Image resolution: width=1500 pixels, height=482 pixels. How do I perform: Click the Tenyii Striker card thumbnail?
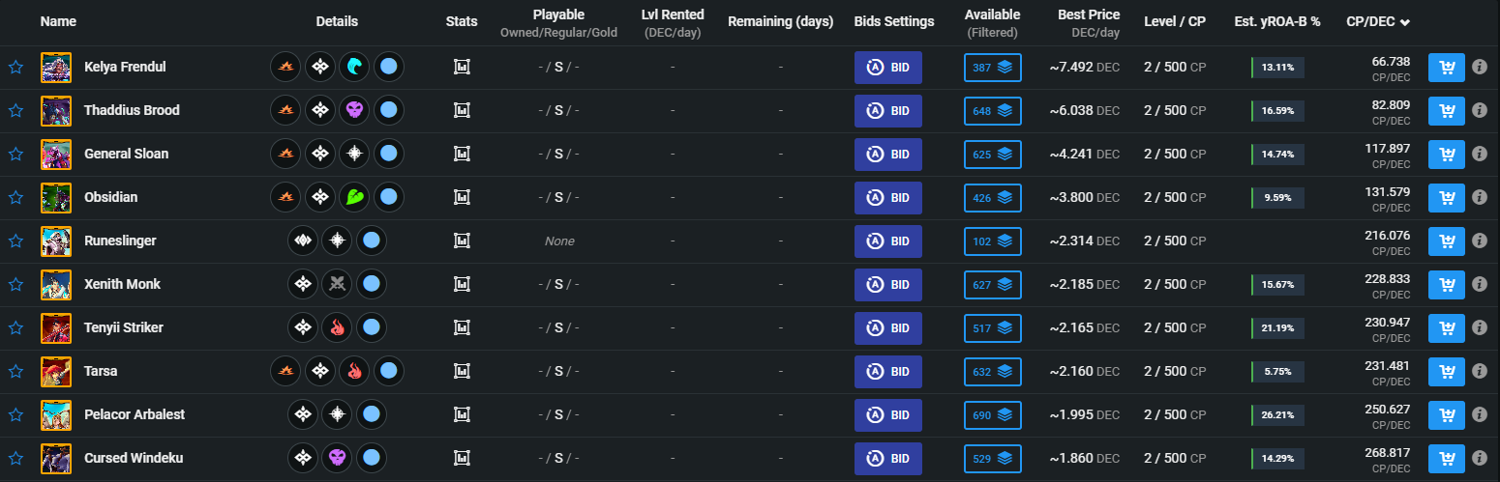coord(56,328)
